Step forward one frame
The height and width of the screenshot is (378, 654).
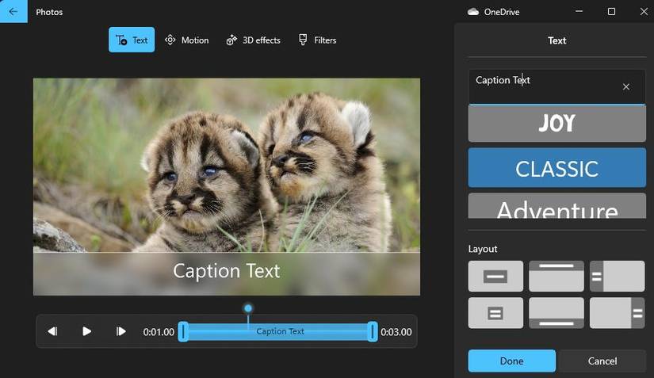[x=120, y=331]
